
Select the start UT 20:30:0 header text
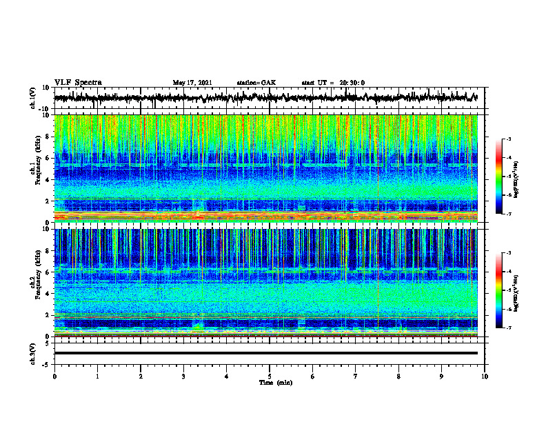point(333,83)
